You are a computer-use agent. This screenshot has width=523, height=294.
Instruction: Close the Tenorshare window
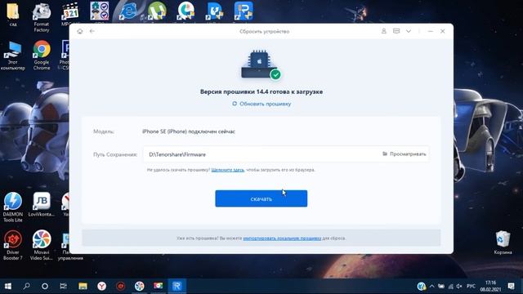[443, 31]
